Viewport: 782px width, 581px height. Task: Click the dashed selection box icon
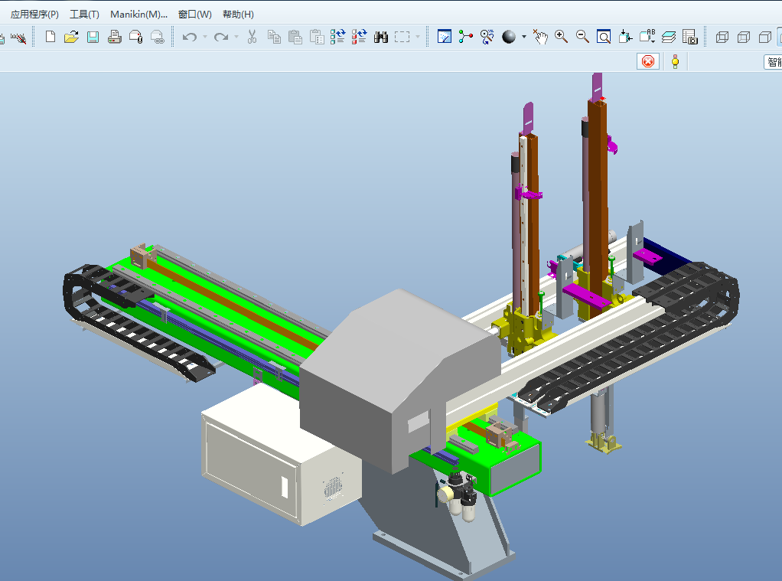click(402, 37)
